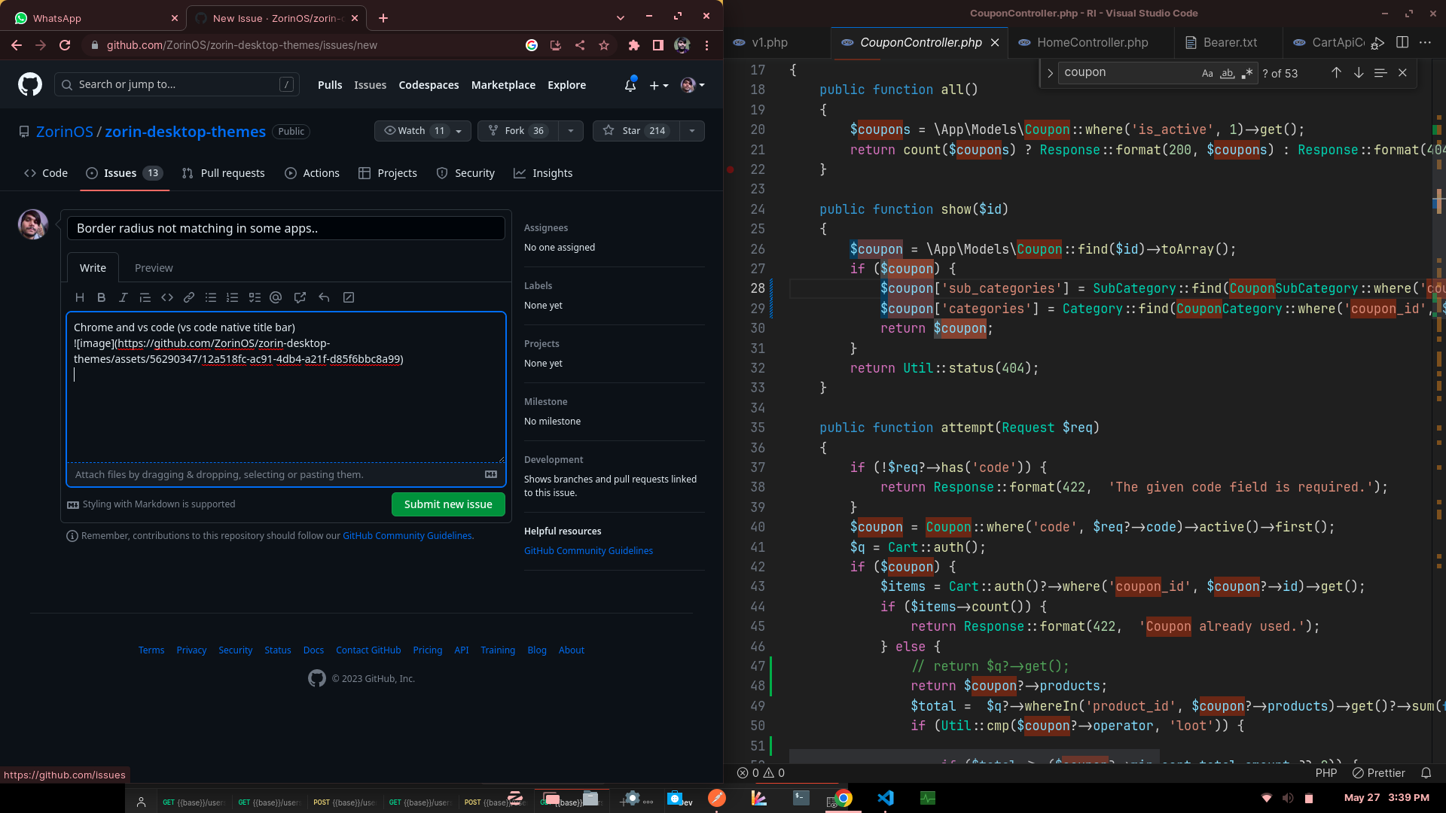
Task: Apply italic formatting in the markdown toolbar
Action: (x=124, y=297)
